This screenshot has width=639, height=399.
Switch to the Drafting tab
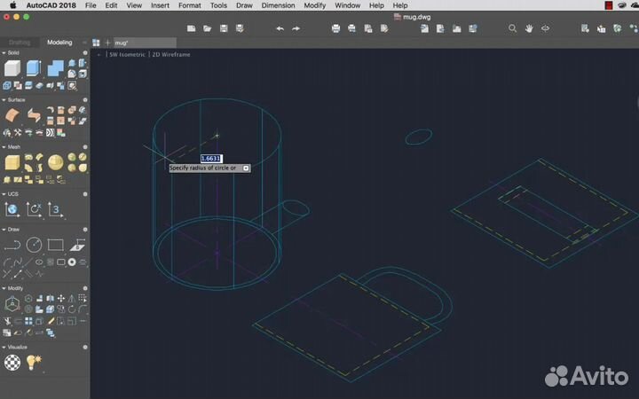[x=20, y=43]
